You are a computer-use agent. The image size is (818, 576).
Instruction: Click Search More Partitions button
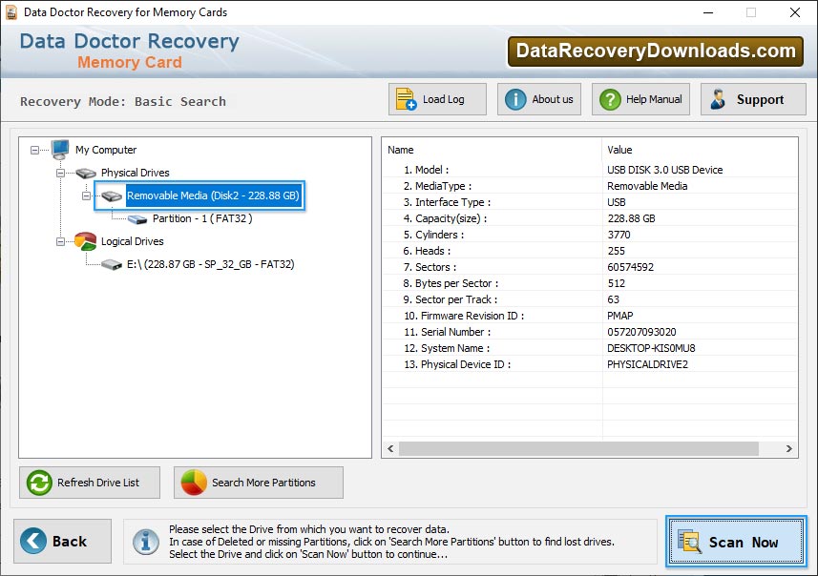259,483
